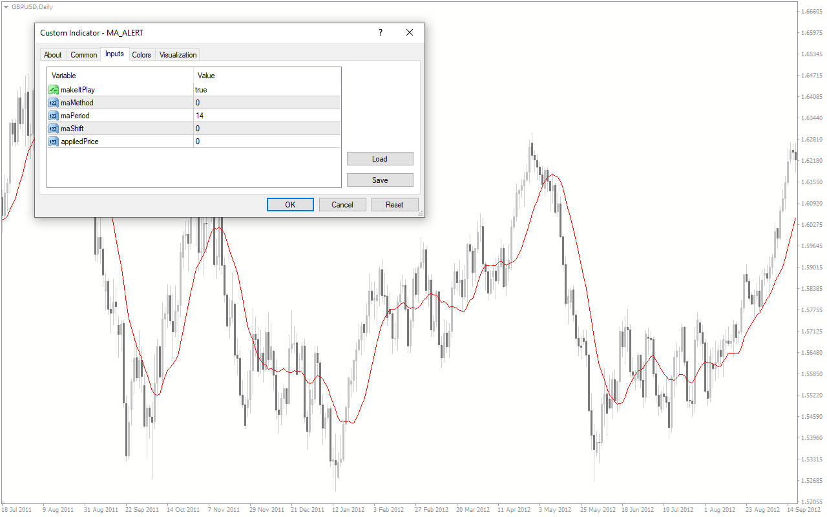Click the appliedPrice integer variable icon
Screen dimensions: 827x517
54,142
